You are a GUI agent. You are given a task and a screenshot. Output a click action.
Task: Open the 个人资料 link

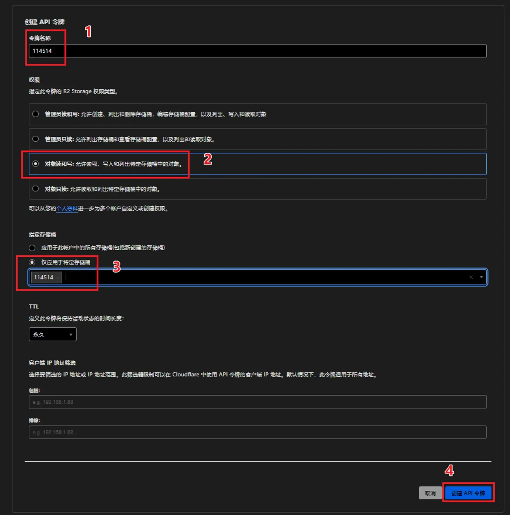(x=67, y=209)
